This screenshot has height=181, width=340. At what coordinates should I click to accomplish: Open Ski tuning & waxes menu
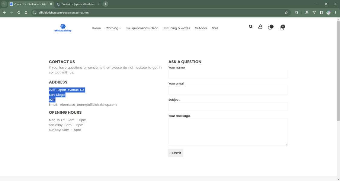click(x=176, y=28)
